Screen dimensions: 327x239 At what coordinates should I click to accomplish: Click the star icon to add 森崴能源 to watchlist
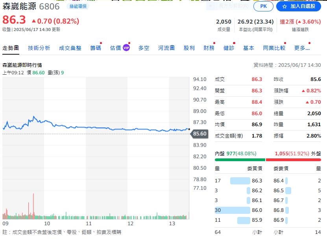pyautogui.click(x=285, y=6)
